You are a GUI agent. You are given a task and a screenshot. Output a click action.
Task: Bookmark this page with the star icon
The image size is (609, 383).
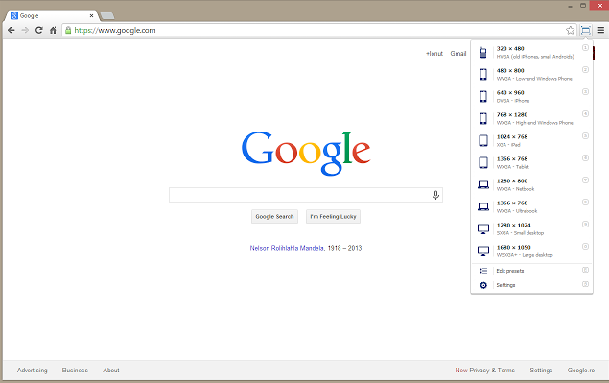[x=570, y=30]
